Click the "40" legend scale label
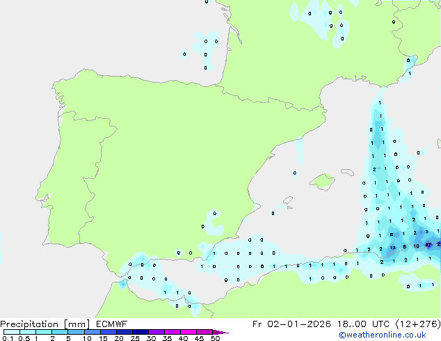 click(x=183, y=338)
